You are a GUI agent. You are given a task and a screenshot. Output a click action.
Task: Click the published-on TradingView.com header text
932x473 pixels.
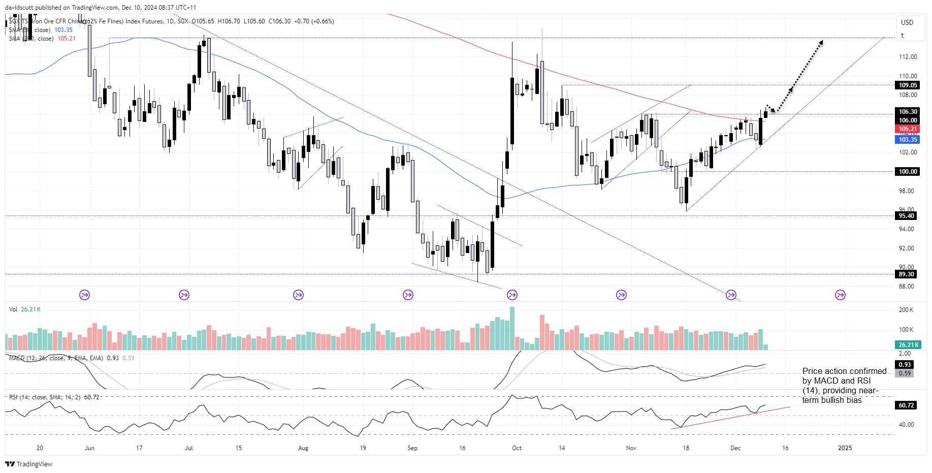101,8
